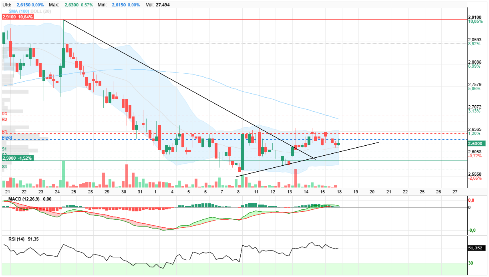The width and height of the screenshot is (489, 277).
Task: Click date 28 on the time axis
Action: point(91,192)
